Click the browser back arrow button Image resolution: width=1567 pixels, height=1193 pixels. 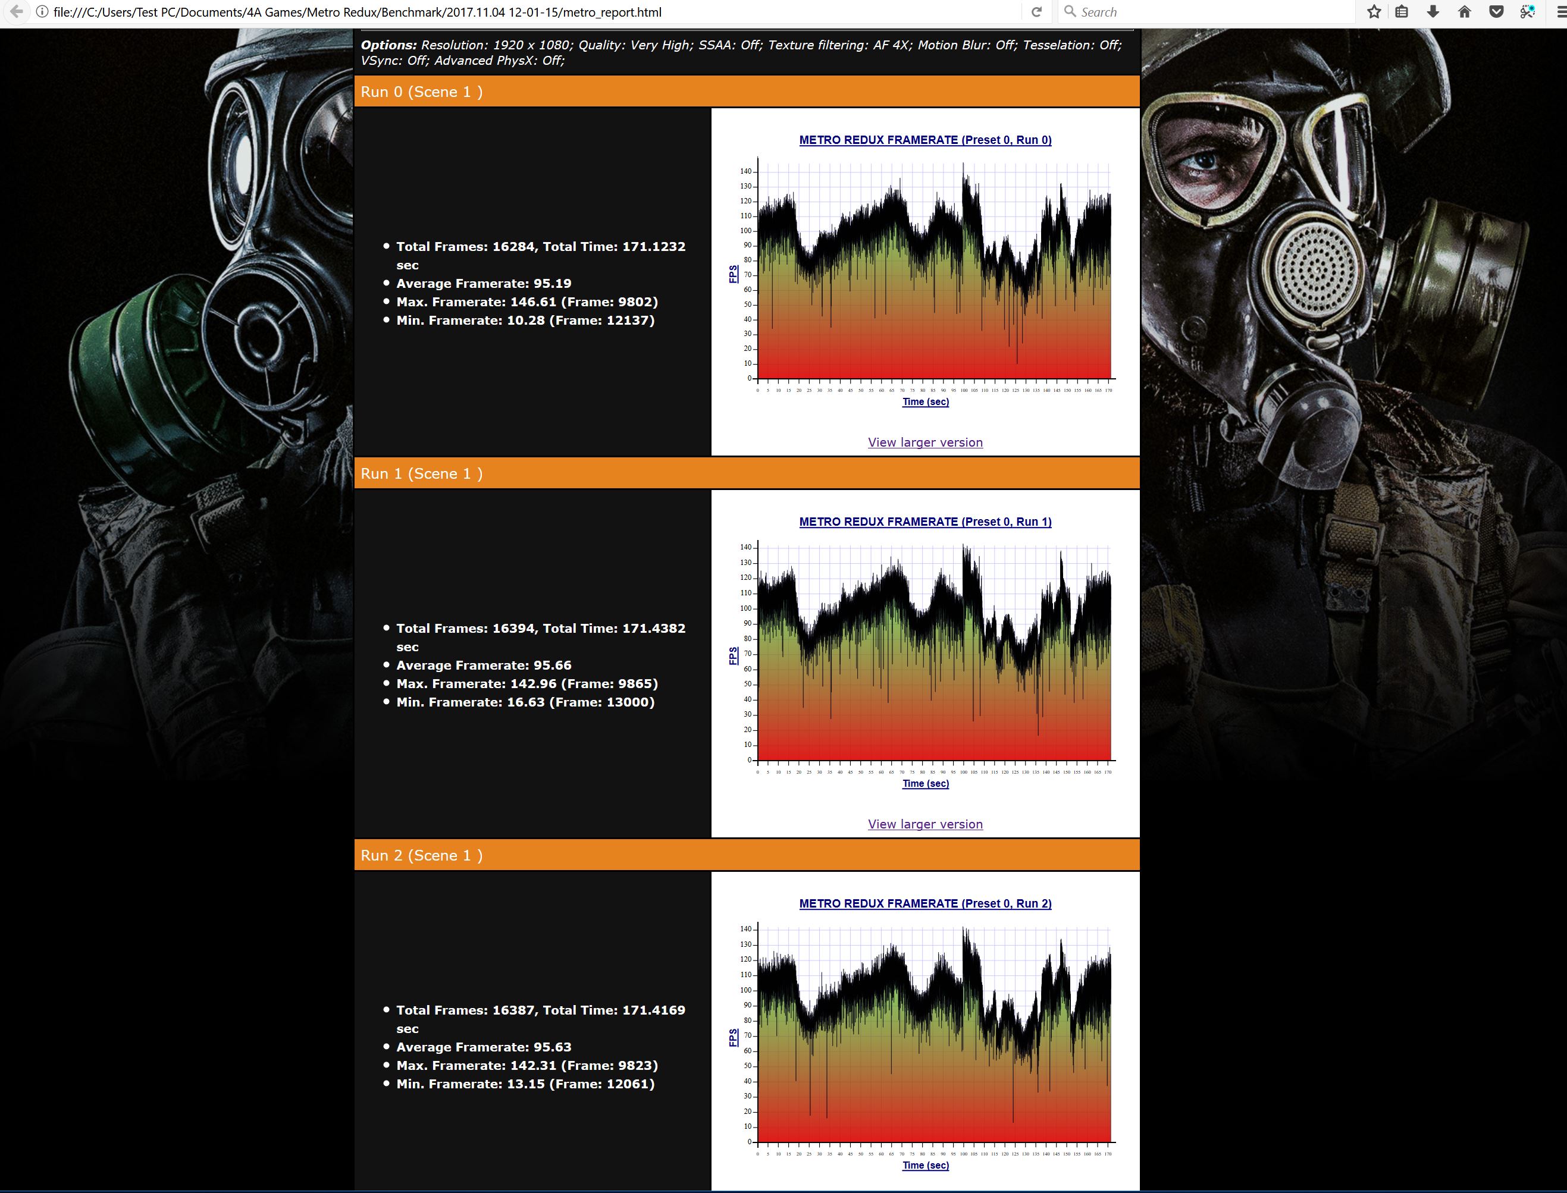[x=16, y=12]
